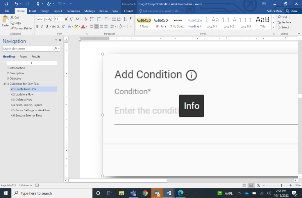Viewport: 302px width, 198px height.
Task: Open Microsoft Teams from the taskbar
Action: [133, 193]
